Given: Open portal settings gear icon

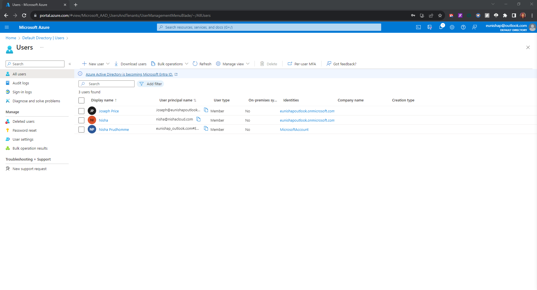Looking at the screenshot, I should [452, 27].
